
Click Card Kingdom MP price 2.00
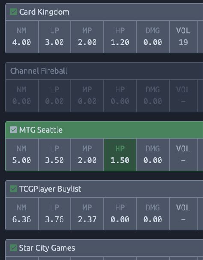(87, 37)
